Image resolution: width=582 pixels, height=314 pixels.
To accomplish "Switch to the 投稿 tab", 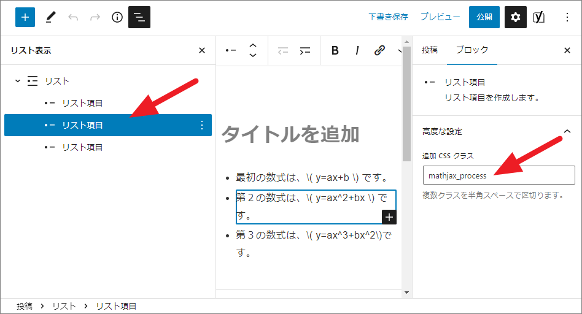I will [430, 50].
